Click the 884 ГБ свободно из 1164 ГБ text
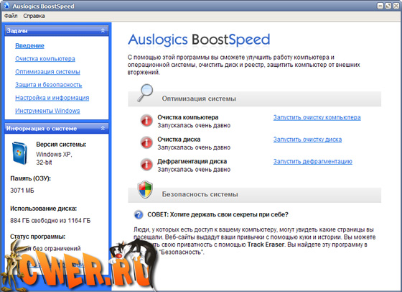 (x=50, y=221)
